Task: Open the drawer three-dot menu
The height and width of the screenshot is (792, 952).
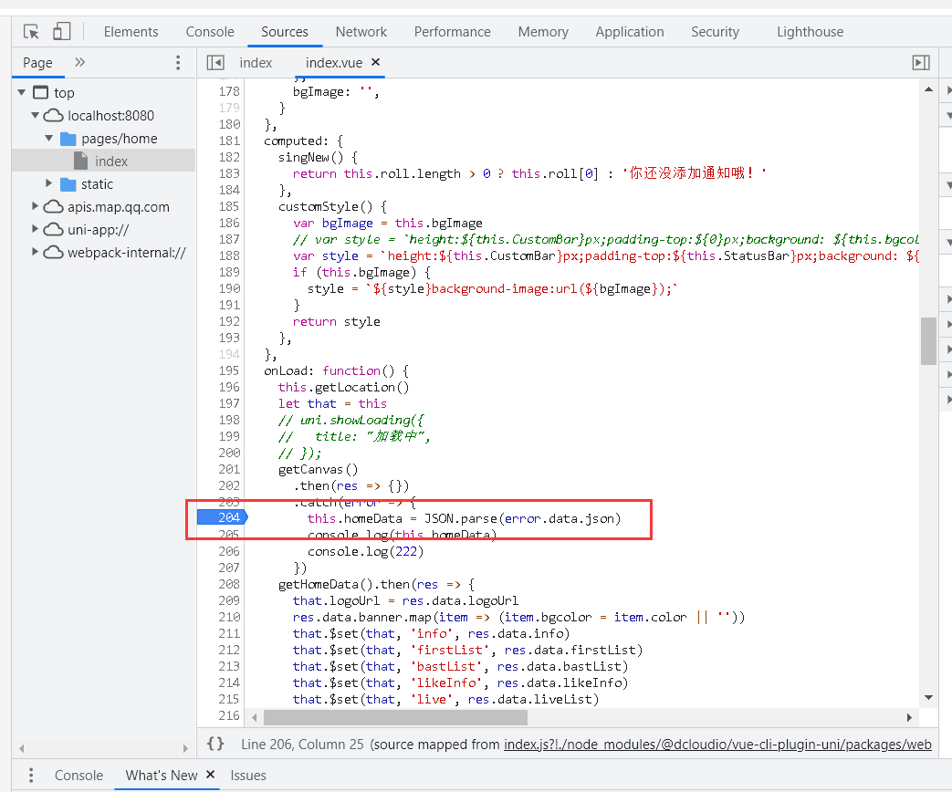Action: point(31,775)
